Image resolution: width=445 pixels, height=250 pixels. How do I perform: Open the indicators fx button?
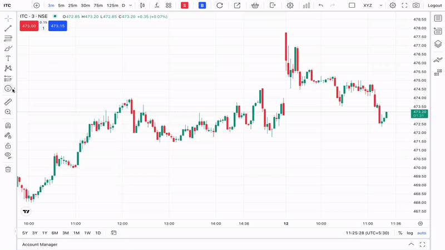tap(157, 6)
